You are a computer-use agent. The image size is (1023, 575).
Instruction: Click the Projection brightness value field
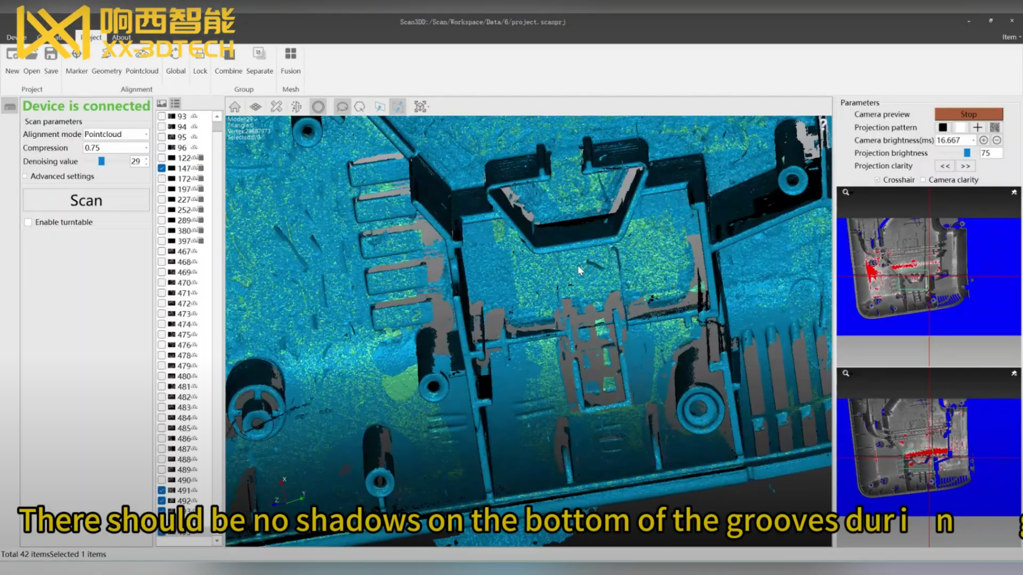[991, 153]
